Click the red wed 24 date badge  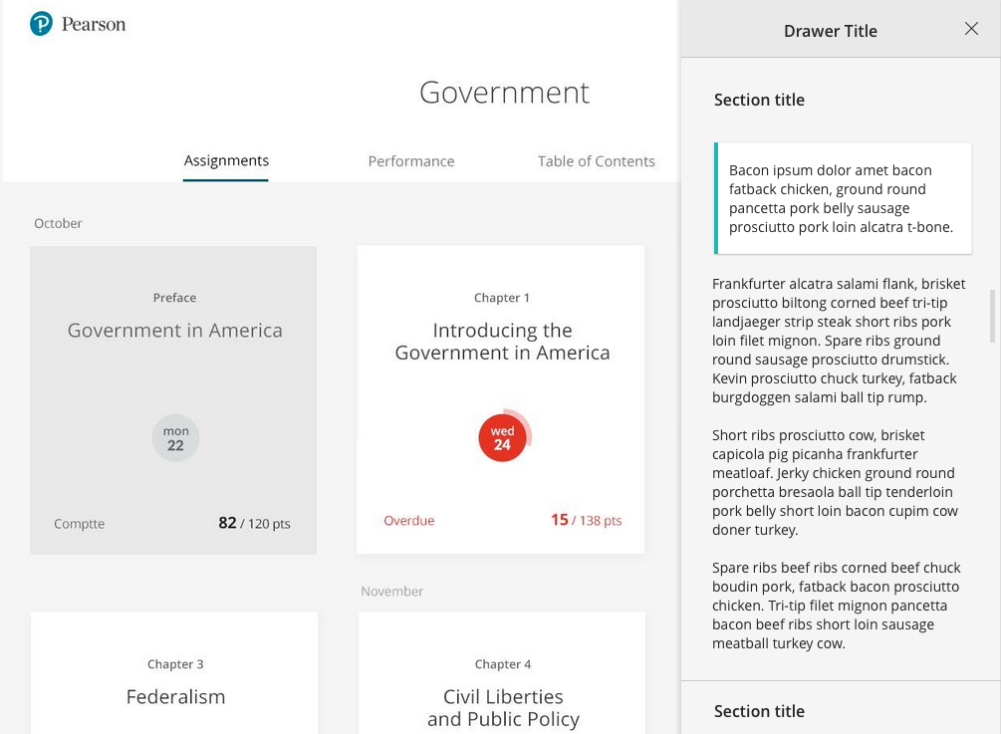click(502, 438)
